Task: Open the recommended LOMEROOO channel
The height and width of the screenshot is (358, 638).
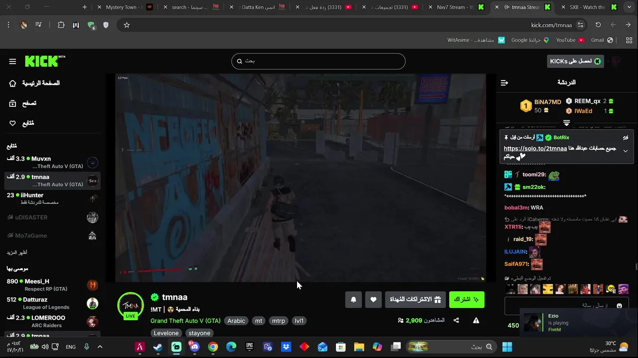Action: pos(52,322)
